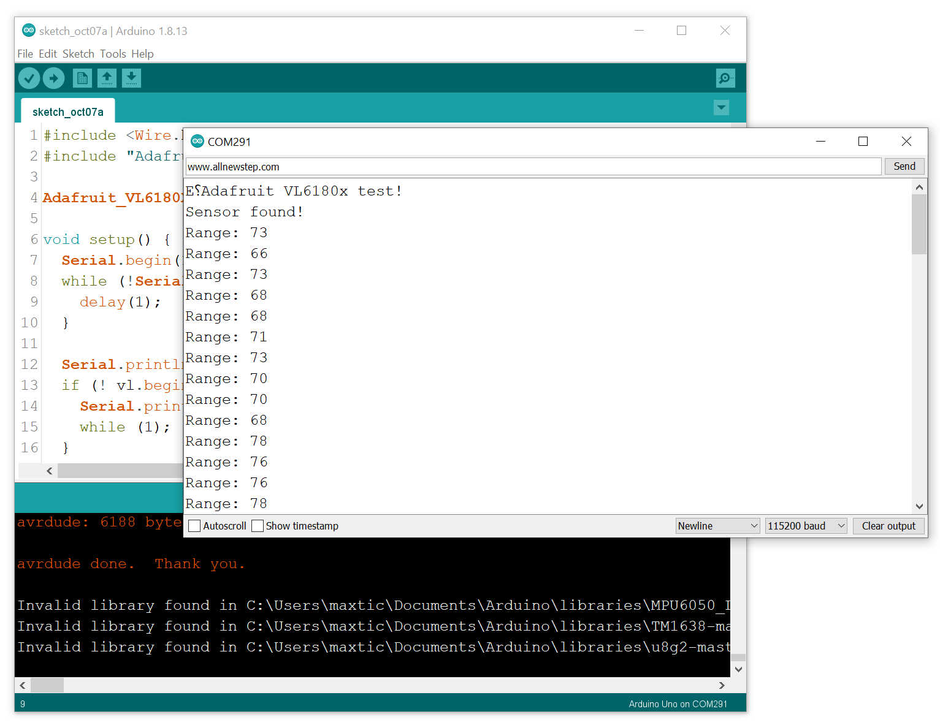Minimize the COM291 serial monitor window
The height and width of the screenshot is (725, 940).
click(820, 142)
